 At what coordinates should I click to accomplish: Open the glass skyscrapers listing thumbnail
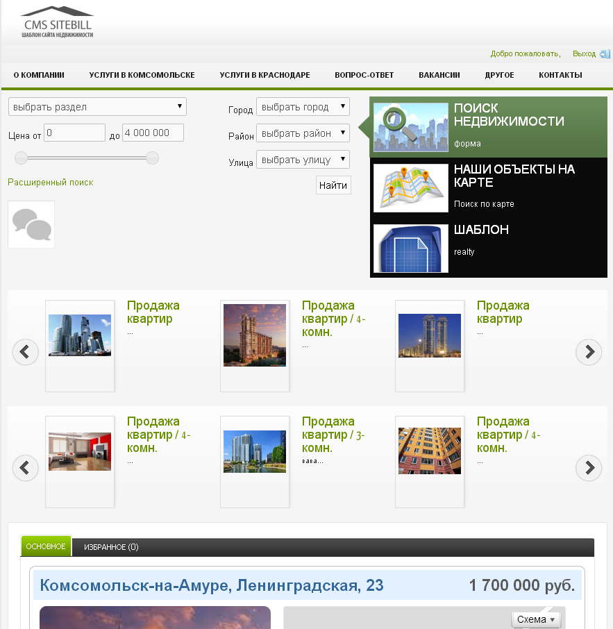click(x=80, y=335)
